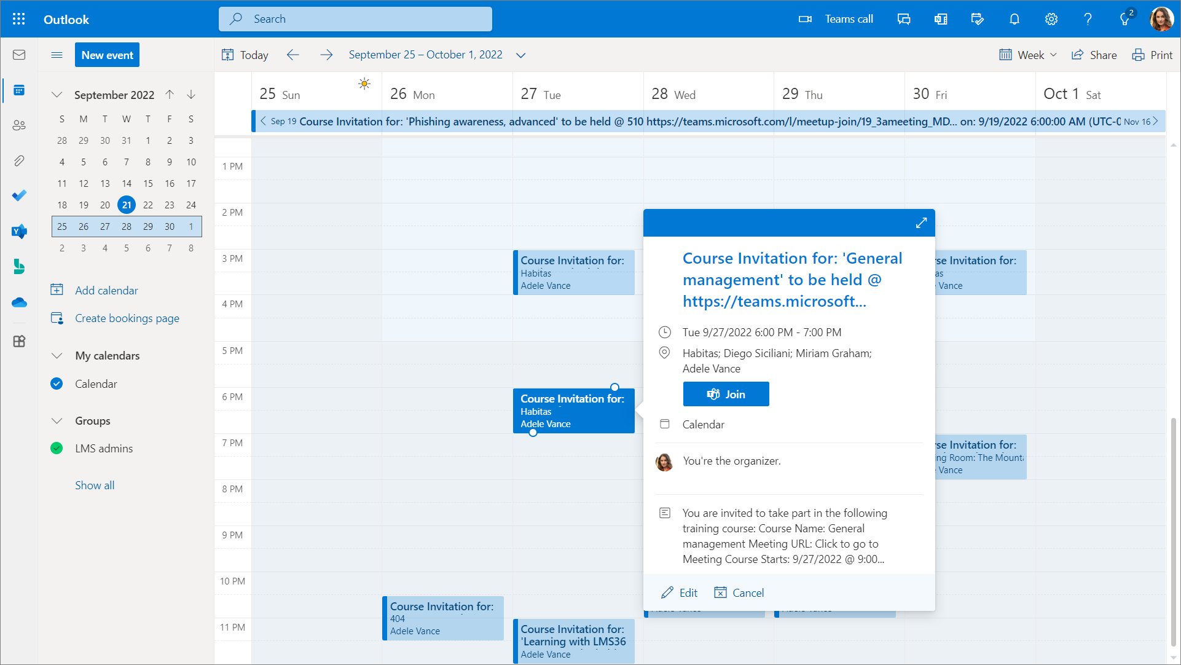Toggle the Calendar checkbox under My calendars
This screenshot has height=665, width=1181.
point(57,384)
